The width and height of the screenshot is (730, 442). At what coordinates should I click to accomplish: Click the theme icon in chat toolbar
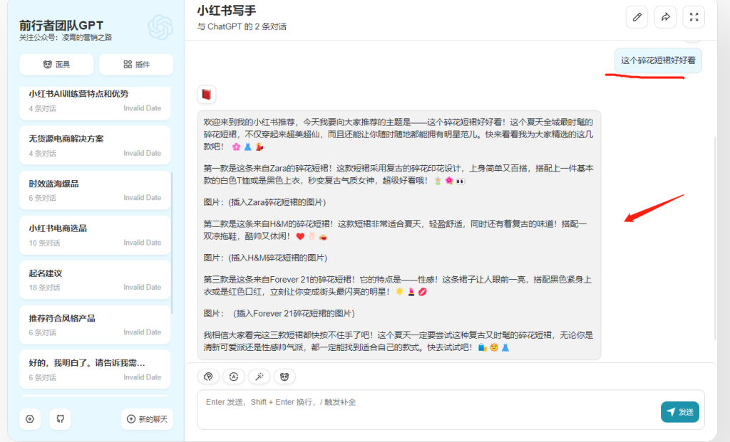pos(208,377)
